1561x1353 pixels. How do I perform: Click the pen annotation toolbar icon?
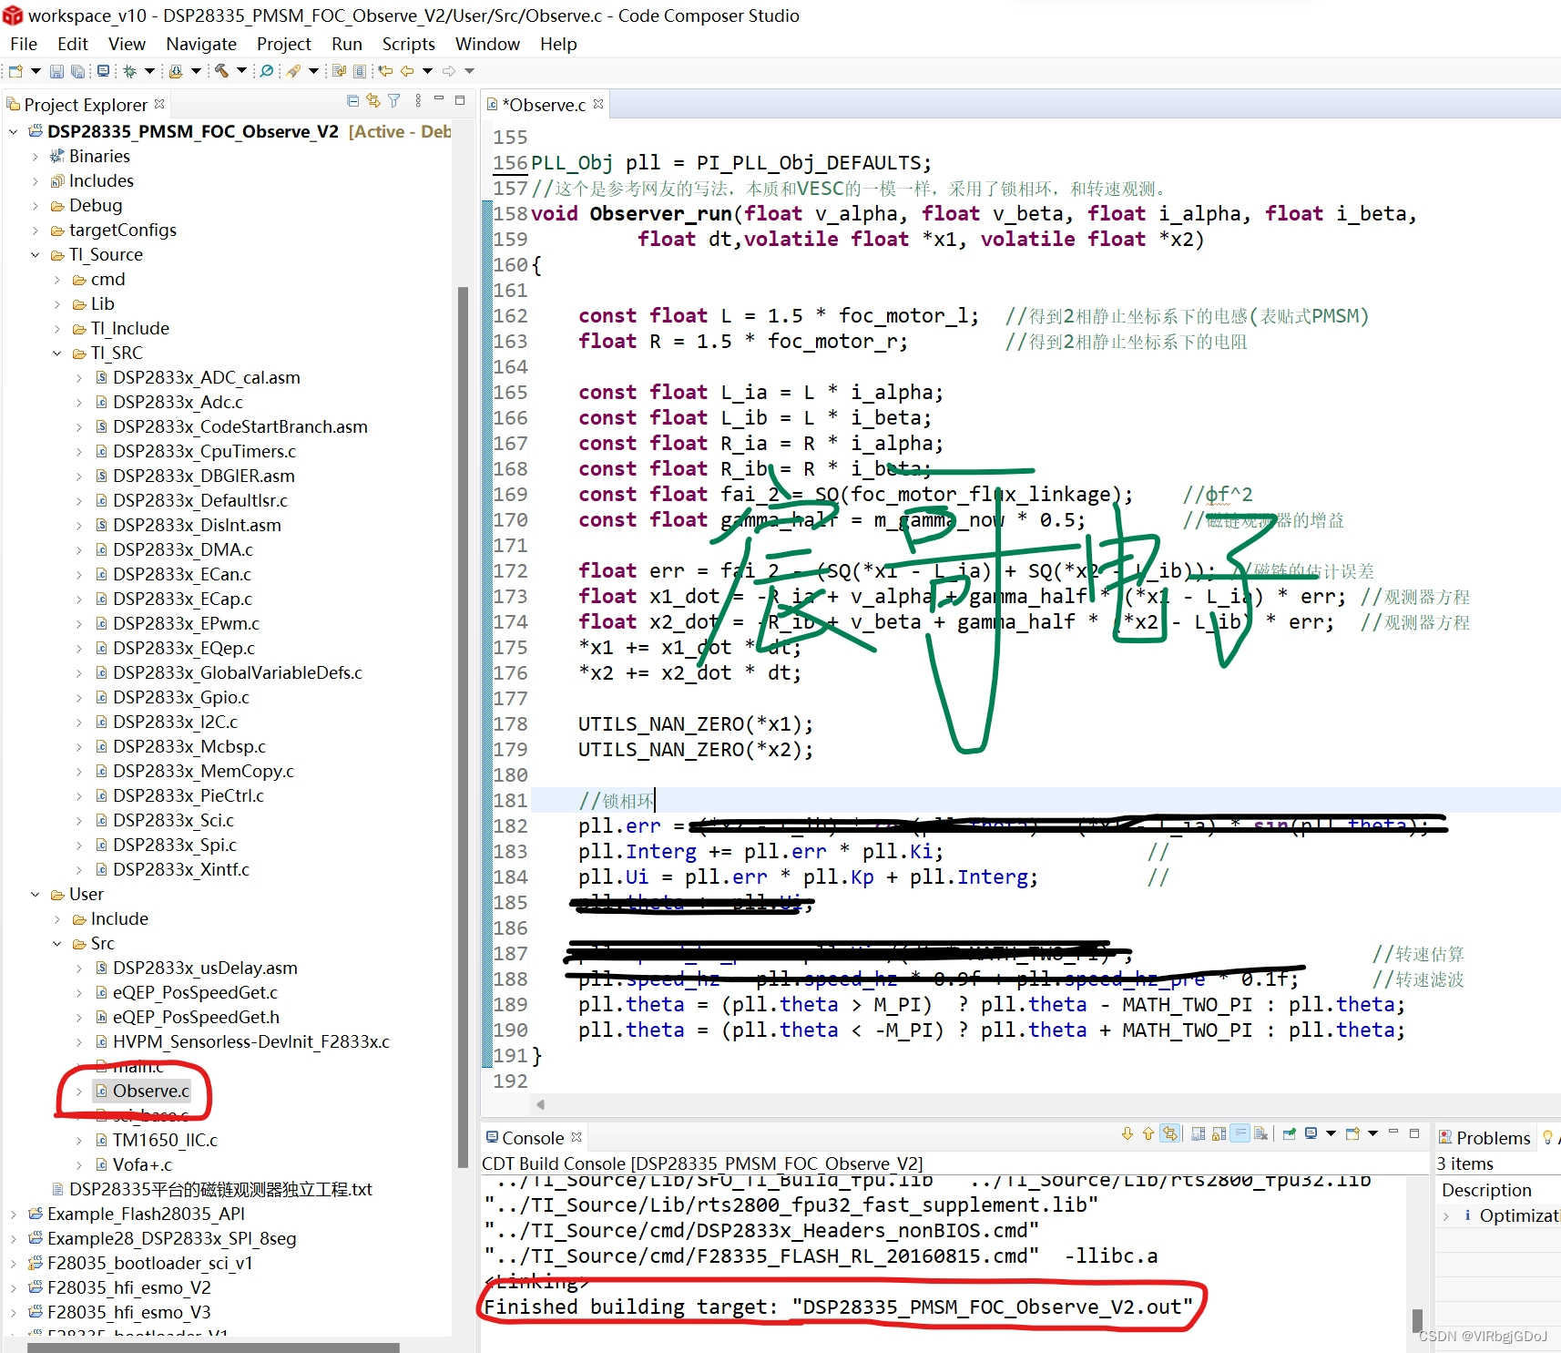coord(293,71)
